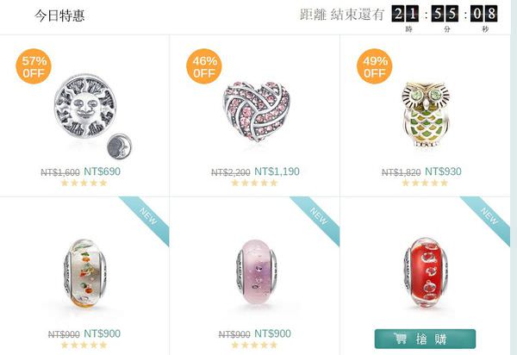This screenshot has height=355, width=517.
Task: Click the 49% OFF discount badge
Action: (x=375, y=66)
